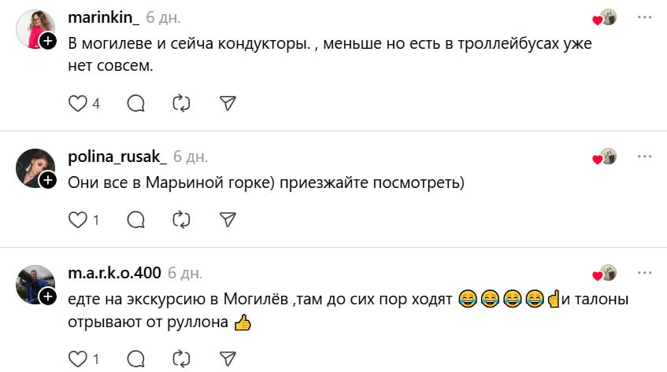
Task: Open the more options menu on m.a.r.k.o.400's comment
Action: tap(644, 273)
